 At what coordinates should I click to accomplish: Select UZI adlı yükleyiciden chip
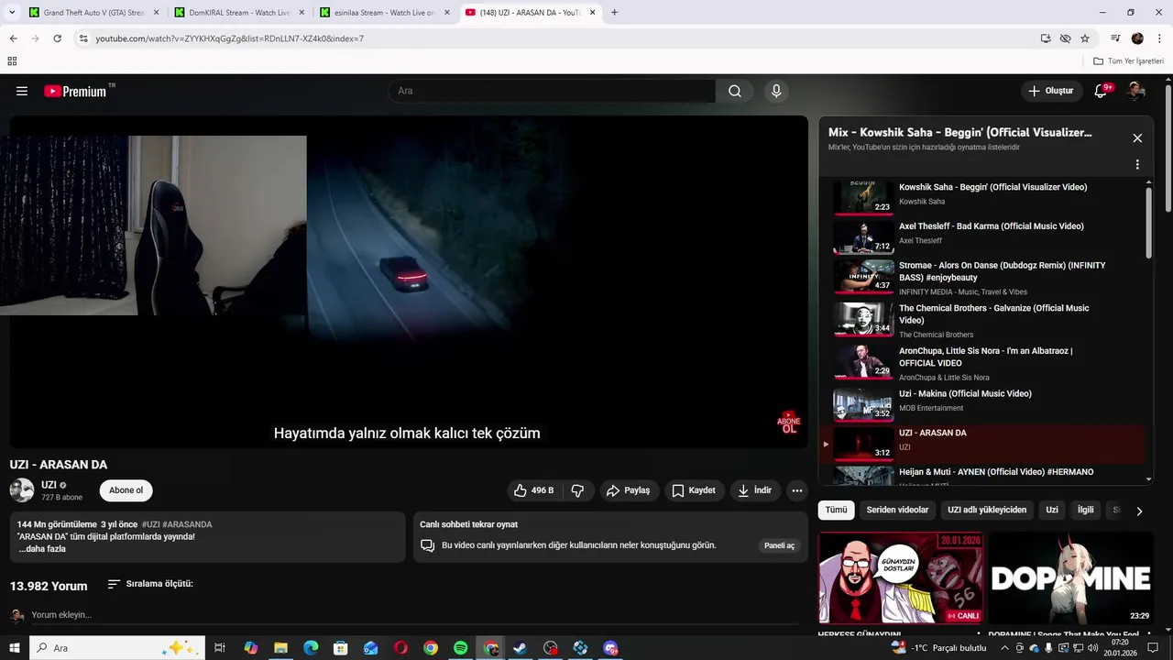[x=987, y=510]
